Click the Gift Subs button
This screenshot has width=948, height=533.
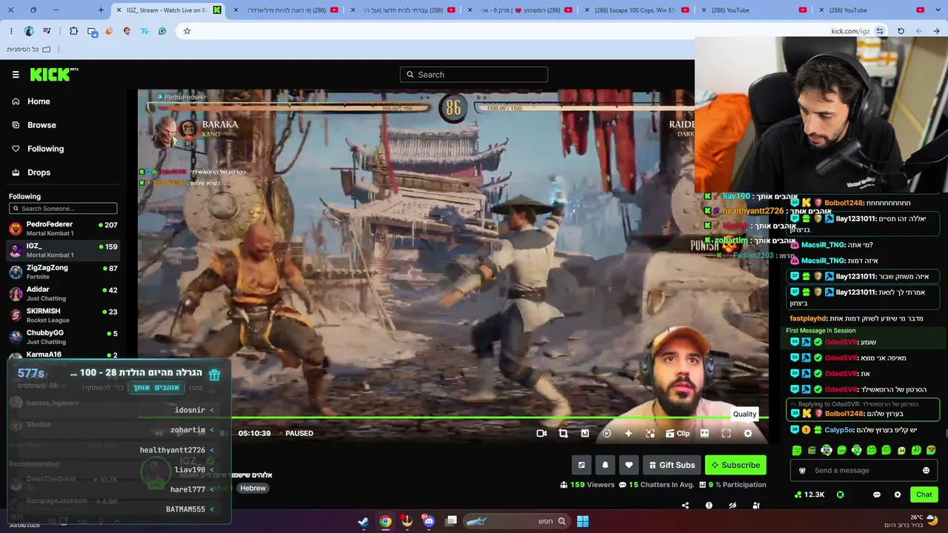[672, 465]
